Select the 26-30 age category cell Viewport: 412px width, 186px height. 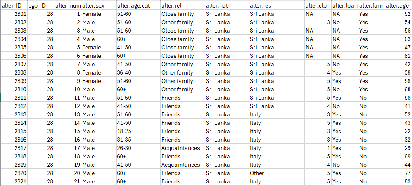pos(137,148)
